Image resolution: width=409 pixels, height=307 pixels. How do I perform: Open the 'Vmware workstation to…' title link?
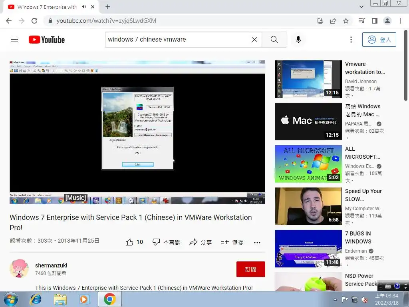click(x=365, y=68)
